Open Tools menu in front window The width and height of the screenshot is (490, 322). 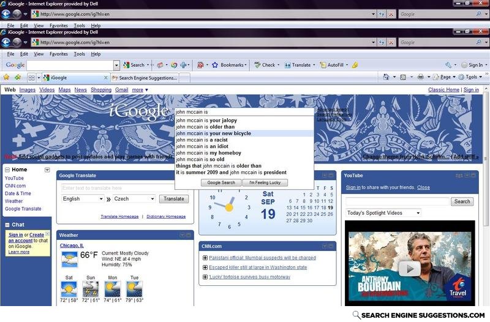(x=80, y=54)
